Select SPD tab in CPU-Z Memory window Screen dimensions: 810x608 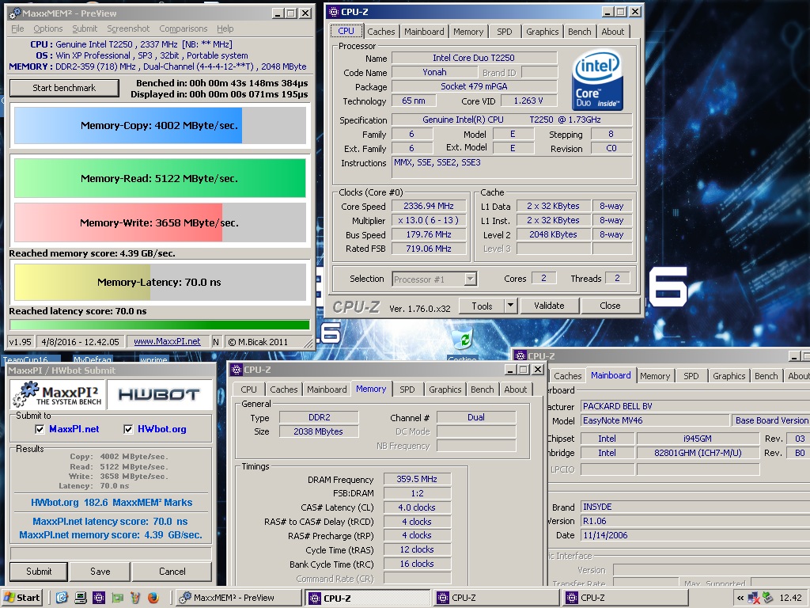pos(407,389)
